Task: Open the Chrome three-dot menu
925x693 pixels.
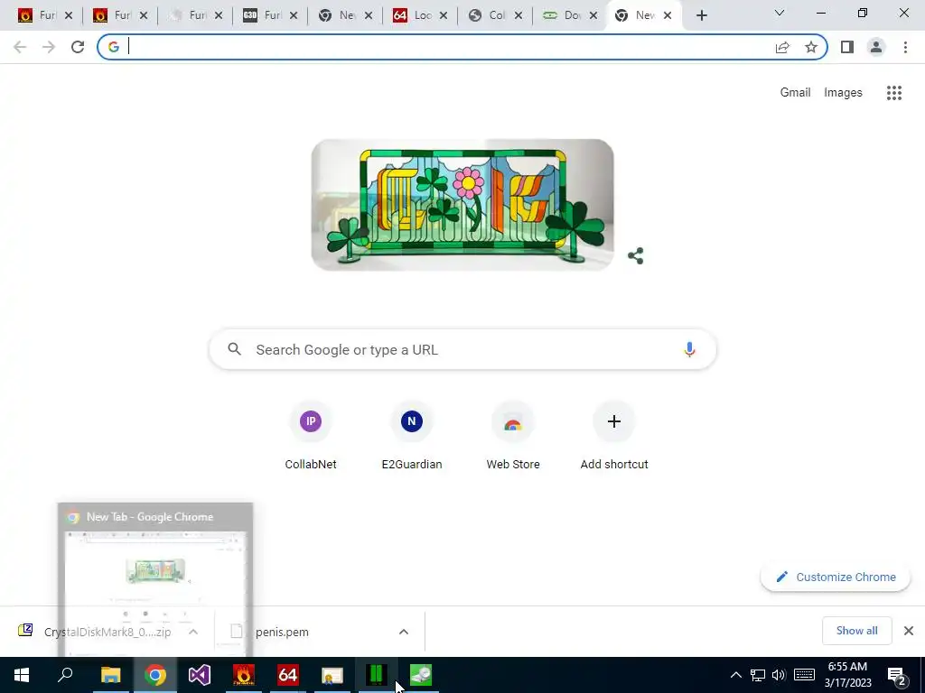Action: click(x=905, y=47)
